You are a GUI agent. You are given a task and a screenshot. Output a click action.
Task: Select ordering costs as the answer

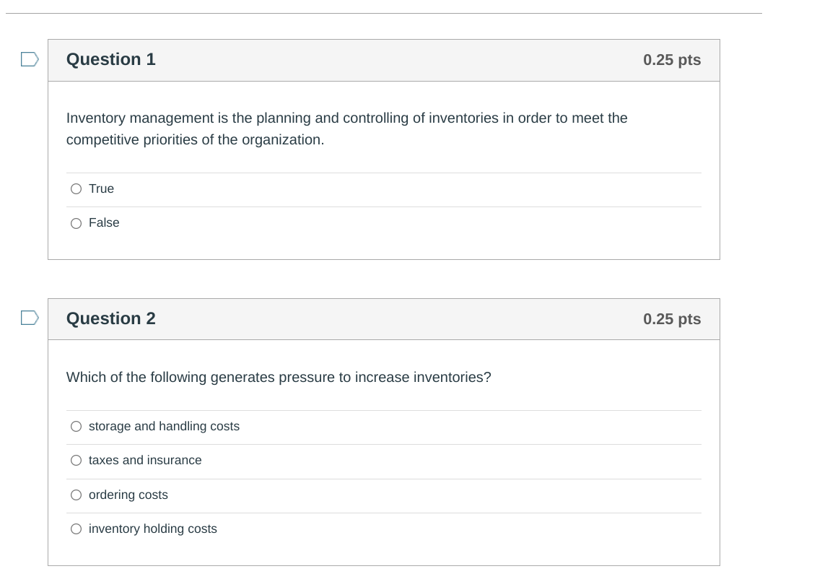pos(76,495)
